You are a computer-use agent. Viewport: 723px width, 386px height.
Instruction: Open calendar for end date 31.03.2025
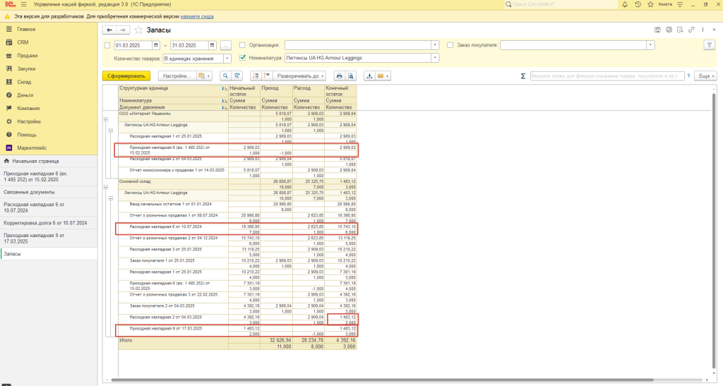[212, 45]
